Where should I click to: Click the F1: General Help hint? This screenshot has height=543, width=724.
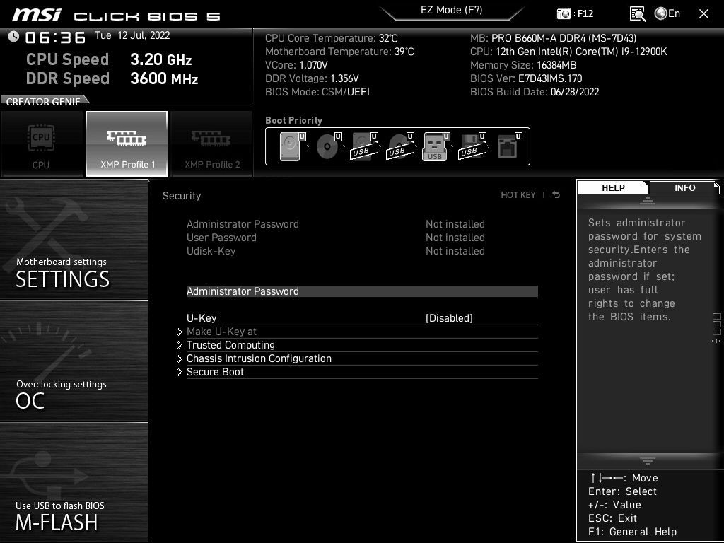pos(632,532)
